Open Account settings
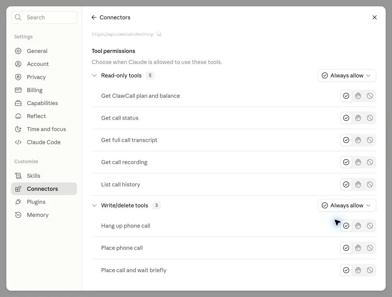 pos(44,64)
